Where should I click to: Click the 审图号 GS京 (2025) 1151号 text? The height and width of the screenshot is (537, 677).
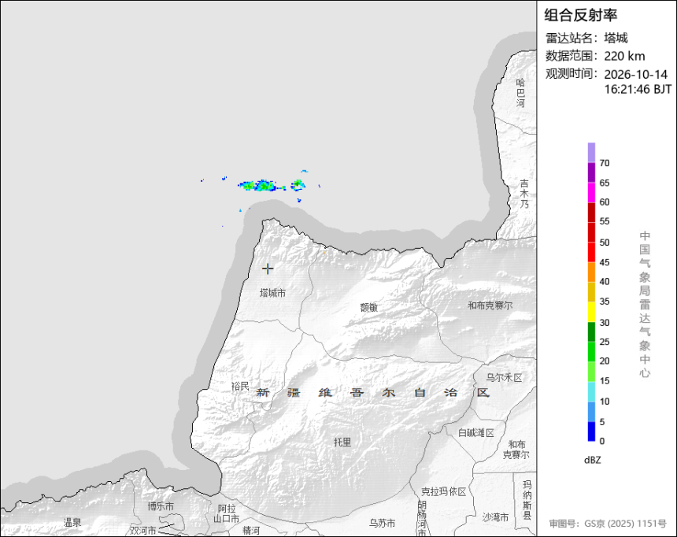coord(608,524)
